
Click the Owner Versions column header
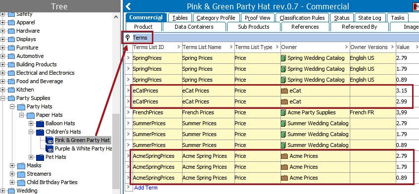[x=373, y=48]
